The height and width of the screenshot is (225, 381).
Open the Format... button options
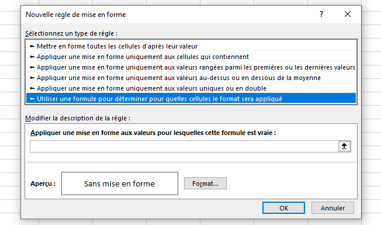[205, 183]
